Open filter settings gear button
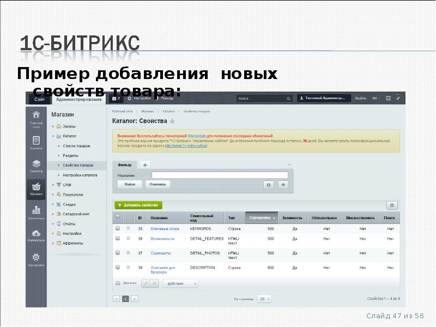This screenshot has width=436, height=327. (x=268, y=185)
